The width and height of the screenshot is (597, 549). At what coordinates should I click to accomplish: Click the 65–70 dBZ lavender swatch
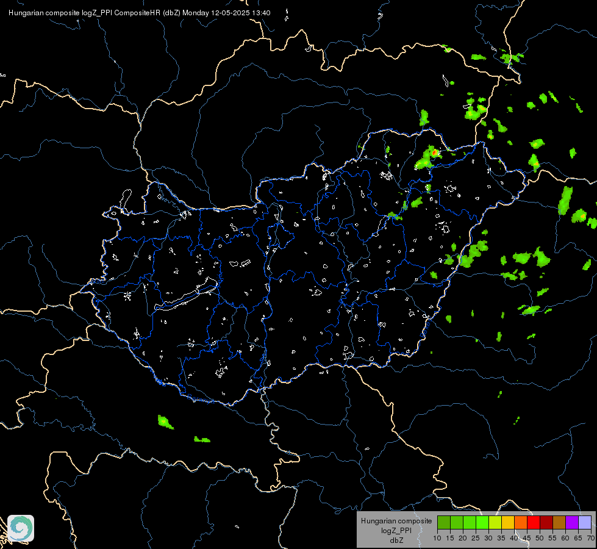point(585,522)
